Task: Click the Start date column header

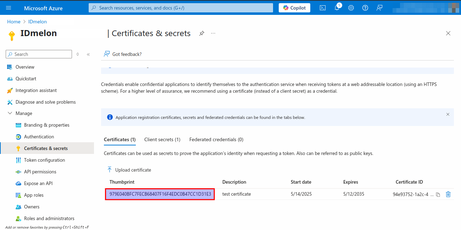Action: pos(301,182)
